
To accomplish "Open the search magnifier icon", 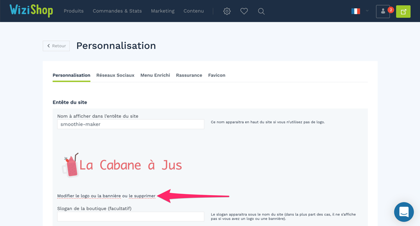I will tap(261, 11).
